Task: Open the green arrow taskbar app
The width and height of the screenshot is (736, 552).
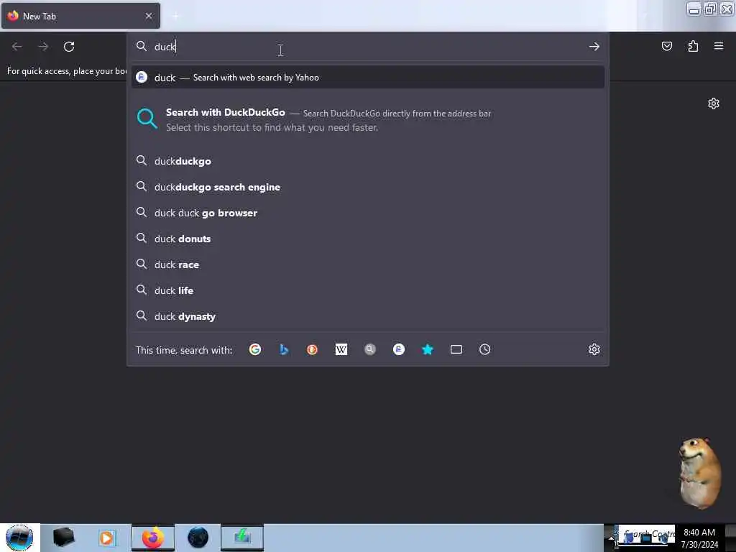Action: 242,538
